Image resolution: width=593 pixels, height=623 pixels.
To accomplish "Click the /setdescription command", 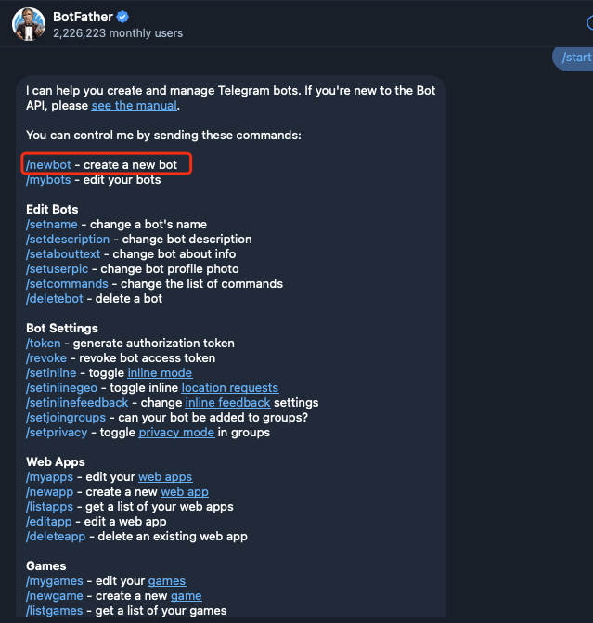I will 68,240.
